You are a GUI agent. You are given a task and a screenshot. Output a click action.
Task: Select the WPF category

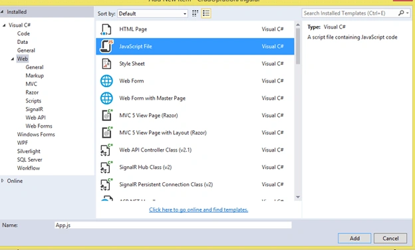click(23, 143)
